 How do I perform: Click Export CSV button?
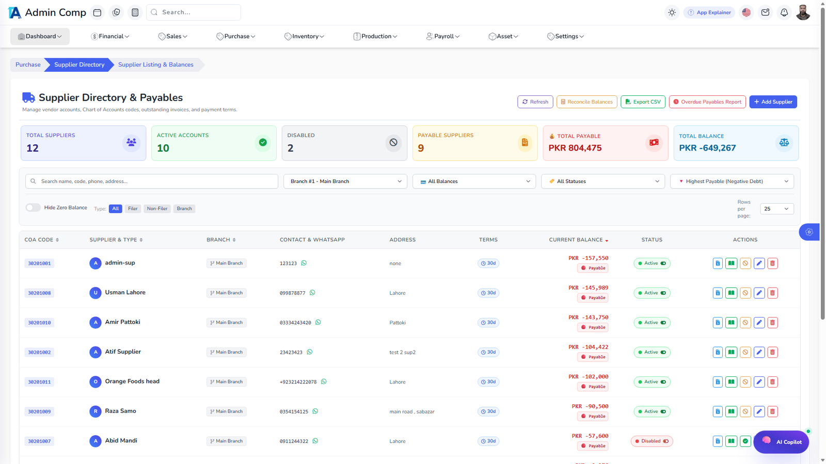(643, 102)
